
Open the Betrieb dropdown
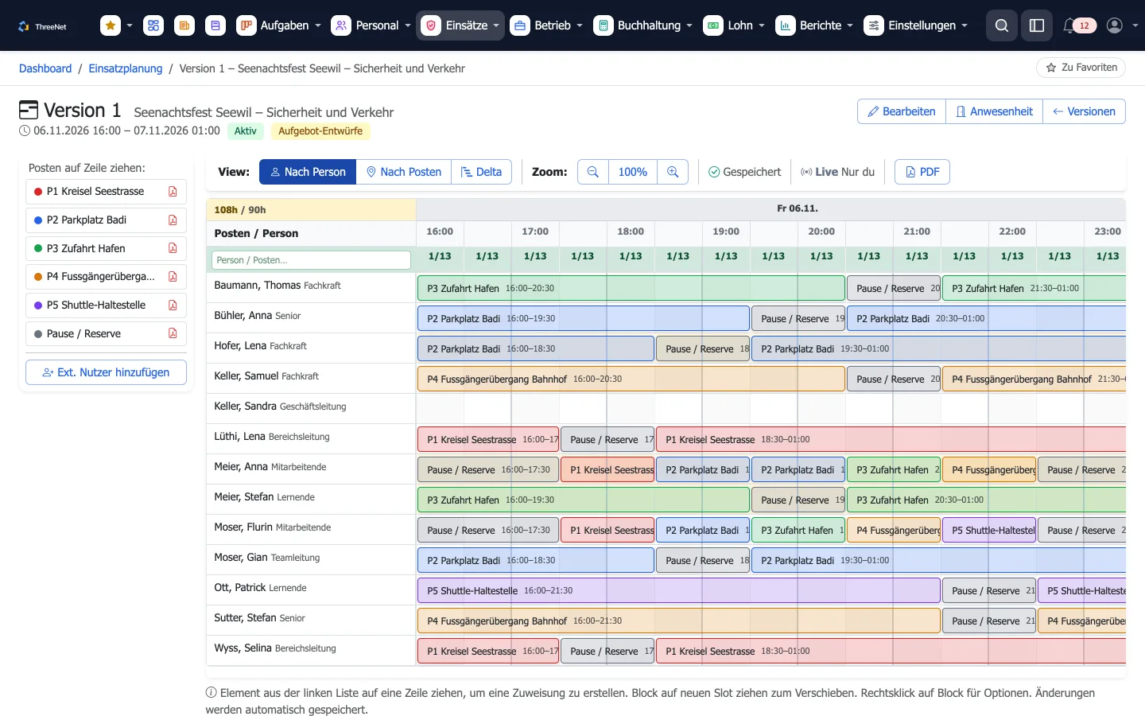(x=546, y=25)
